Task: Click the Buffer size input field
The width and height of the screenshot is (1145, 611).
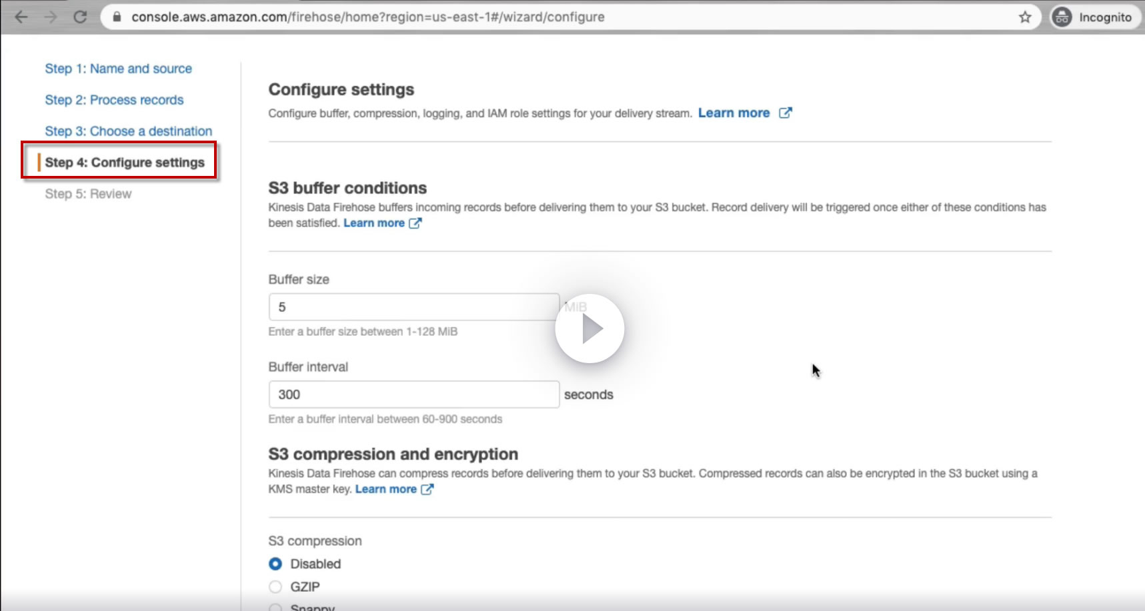Action: [413, 307]
